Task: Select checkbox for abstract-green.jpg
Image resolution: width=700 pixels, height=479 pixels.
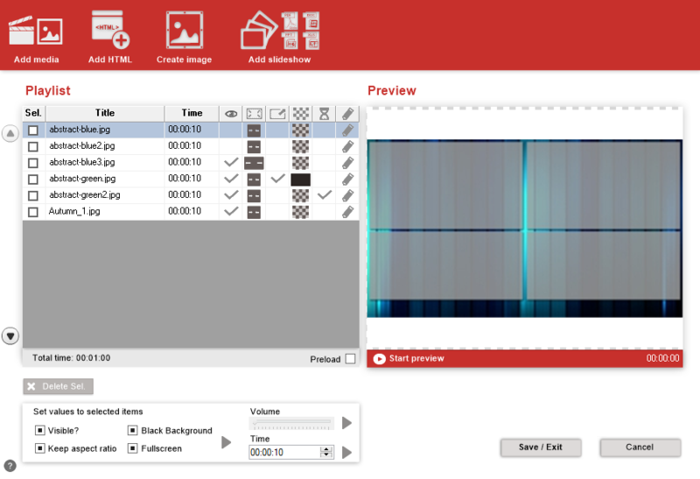Action: pos(33,180)
